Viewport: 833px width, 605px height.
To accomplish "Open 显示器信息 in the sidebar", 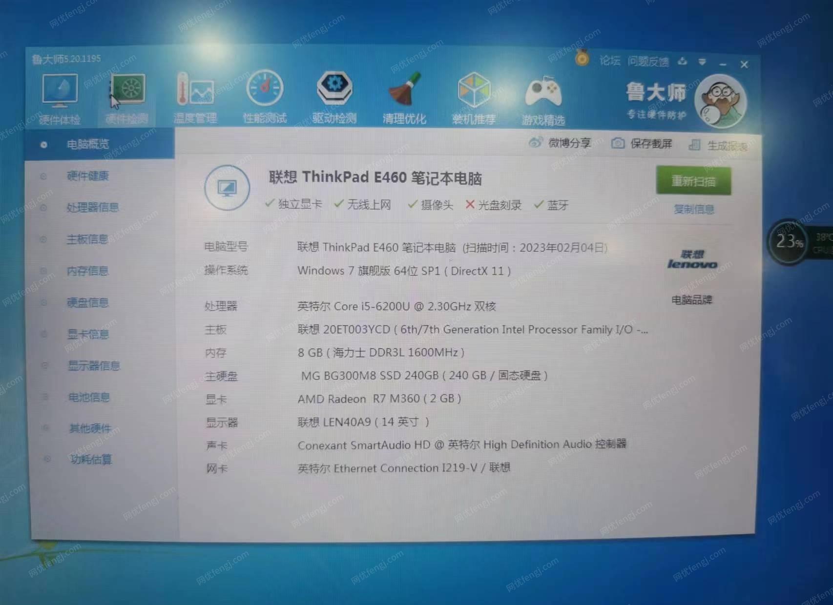I will point(94,365).
